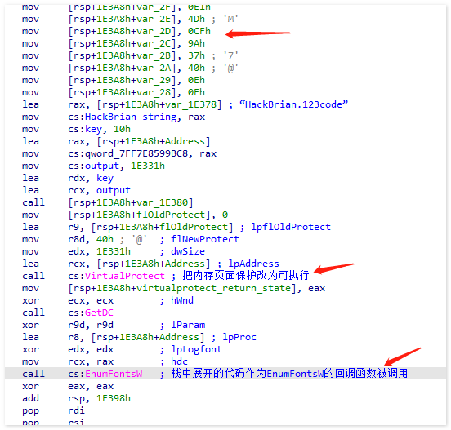
Task: Click the red arrow above EnumFontsW comment
Action: point(403,357)
